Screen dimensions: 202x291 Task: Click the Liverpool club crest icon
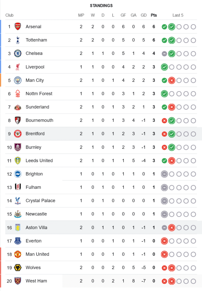point(18,67)
